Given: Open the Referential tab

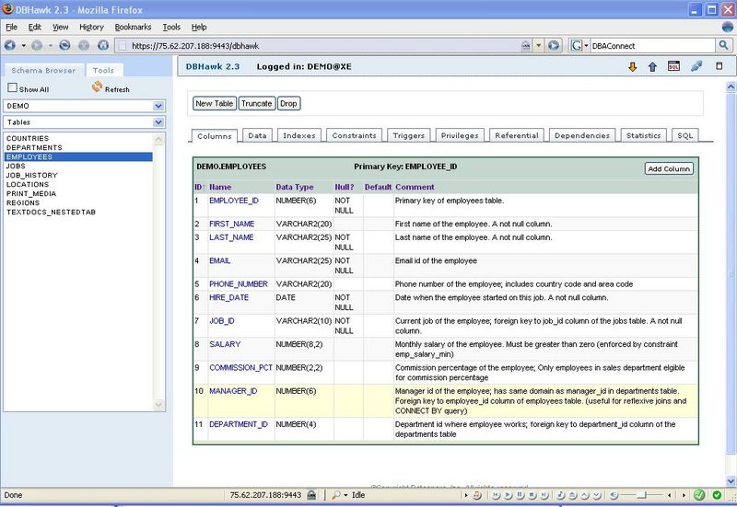Looking at the screenshot, I should (x=517, y=135).
